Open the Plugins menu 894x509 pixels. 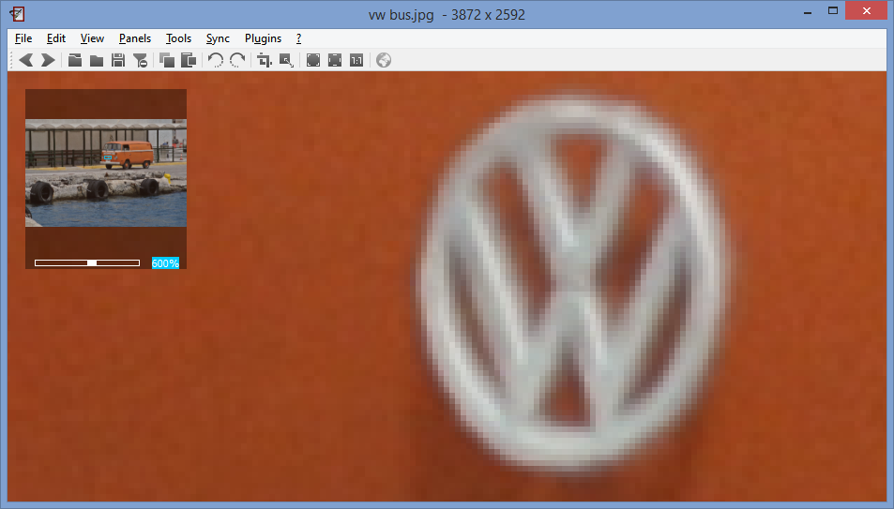tap(263, 38)
